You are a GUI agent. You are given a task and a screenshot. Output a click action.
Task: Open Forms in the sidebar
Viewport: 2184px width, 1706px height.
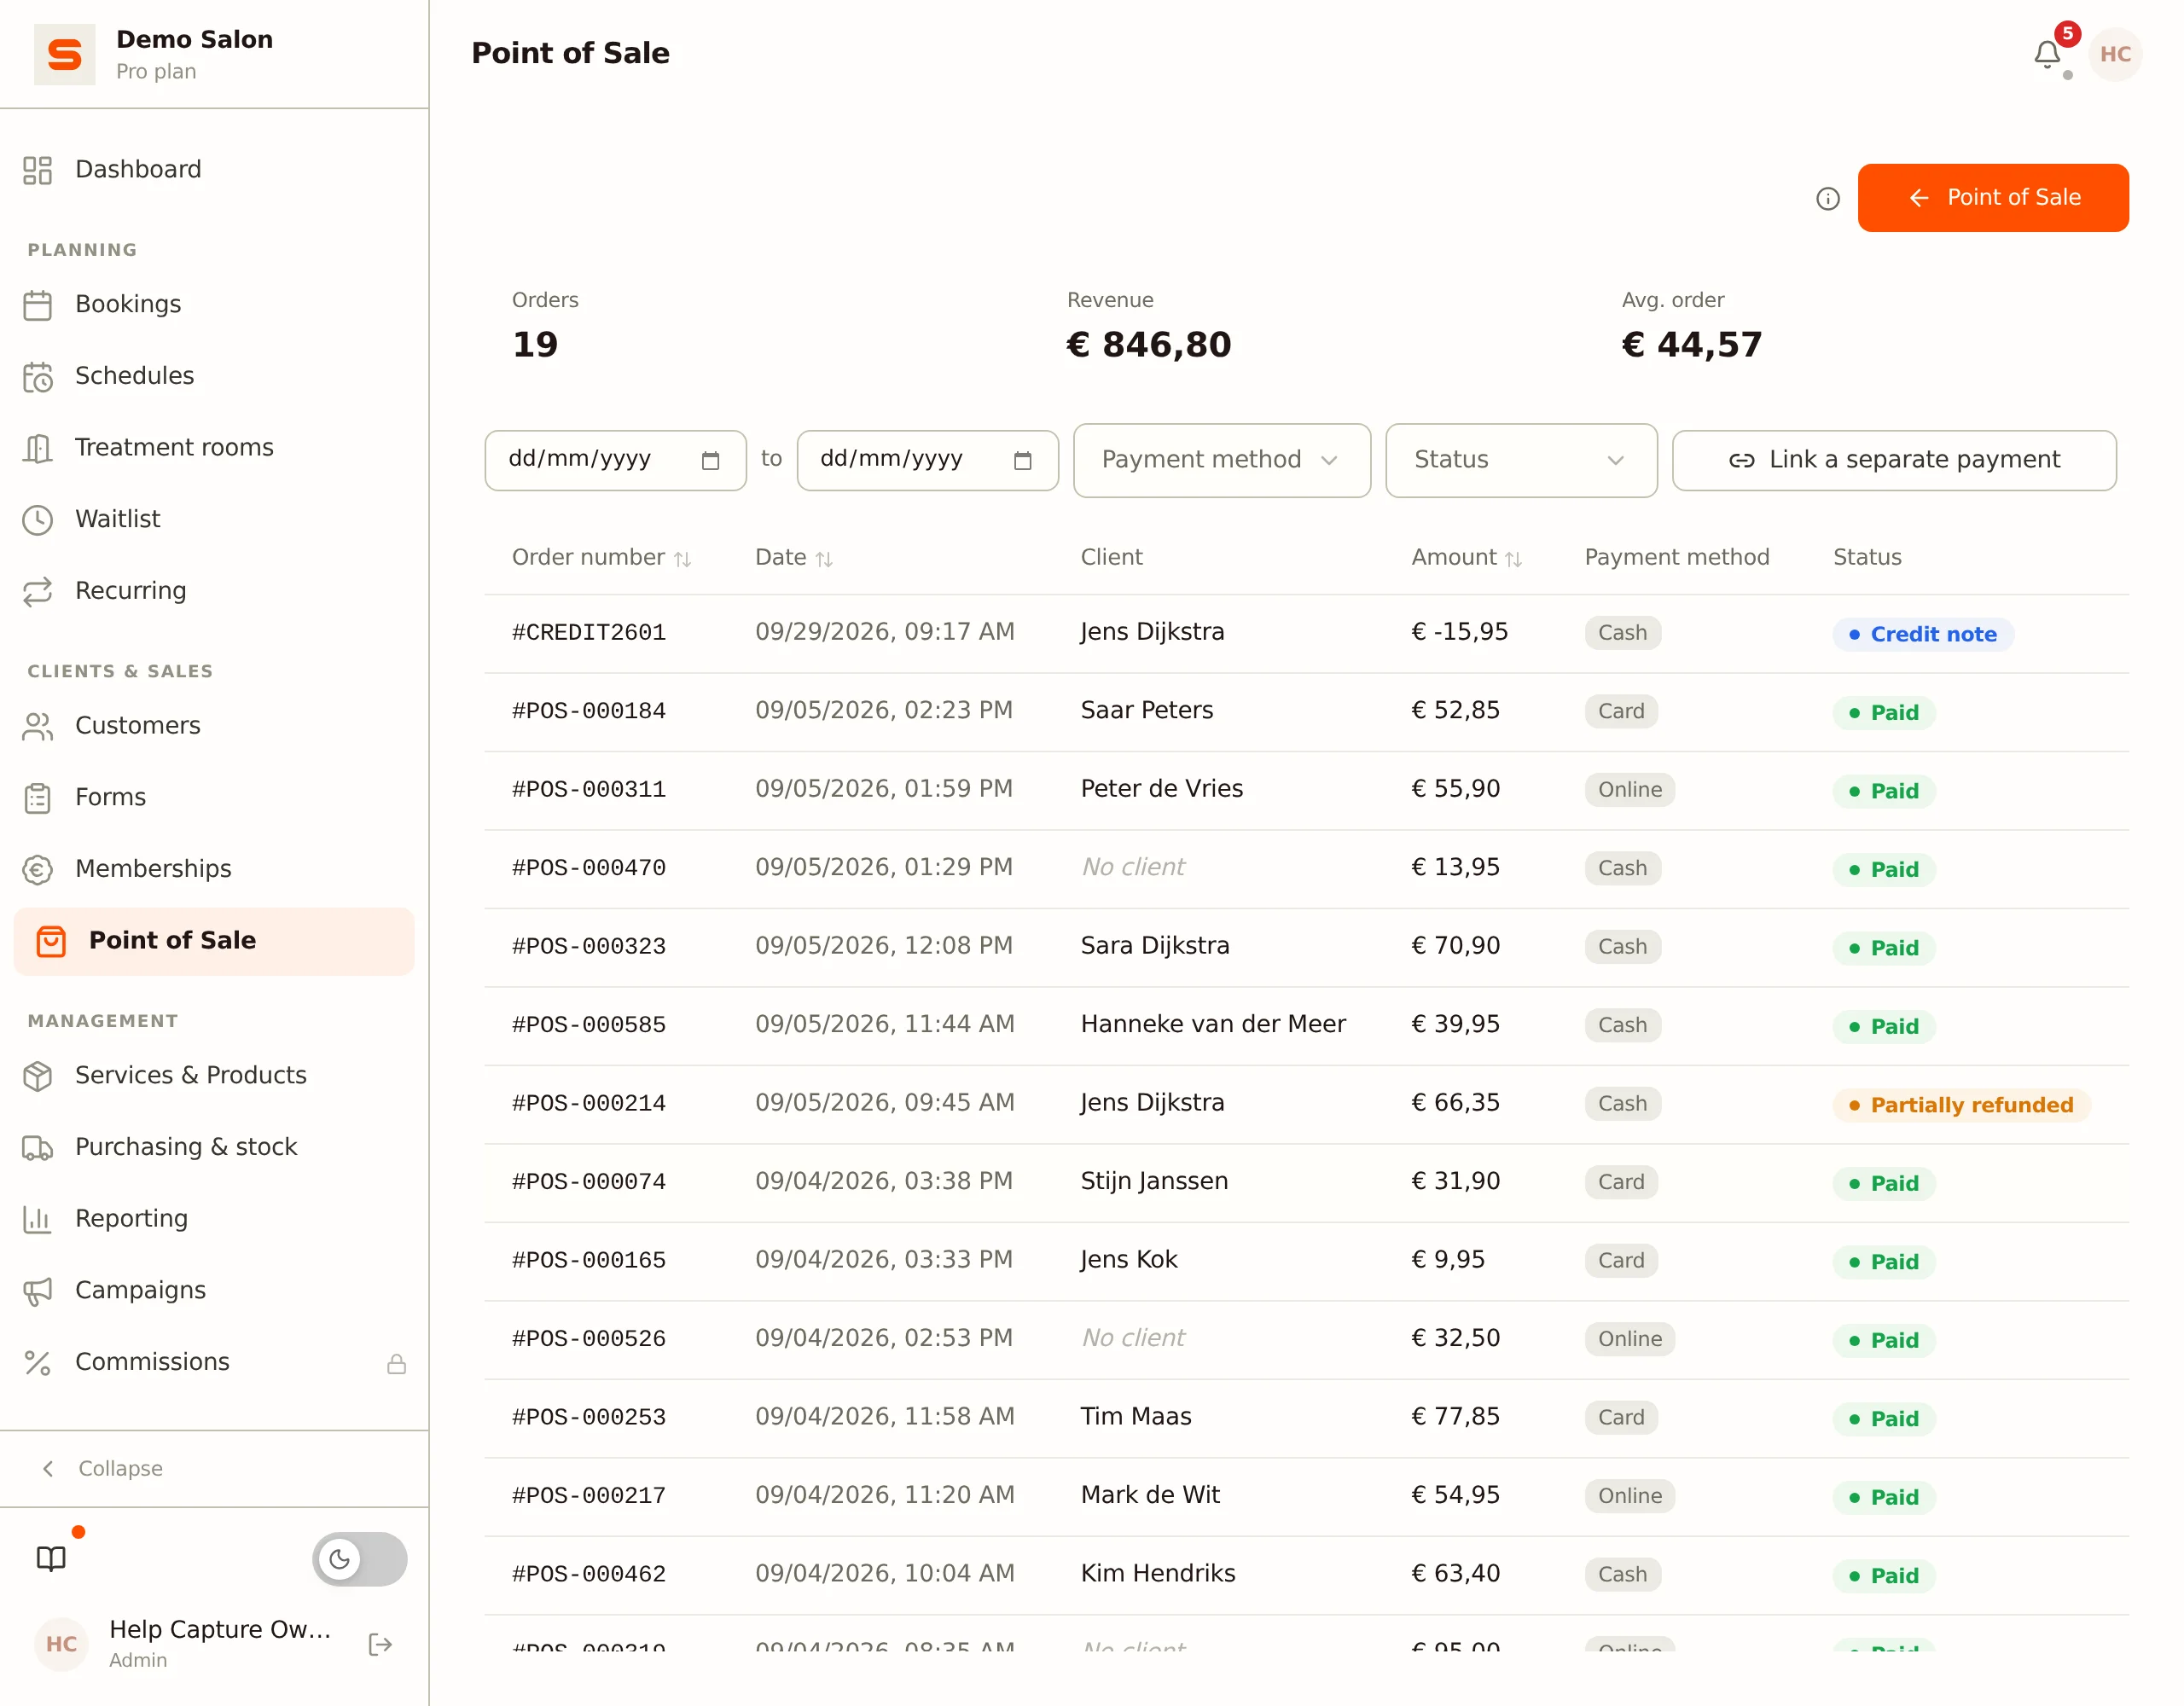(214, 797)
